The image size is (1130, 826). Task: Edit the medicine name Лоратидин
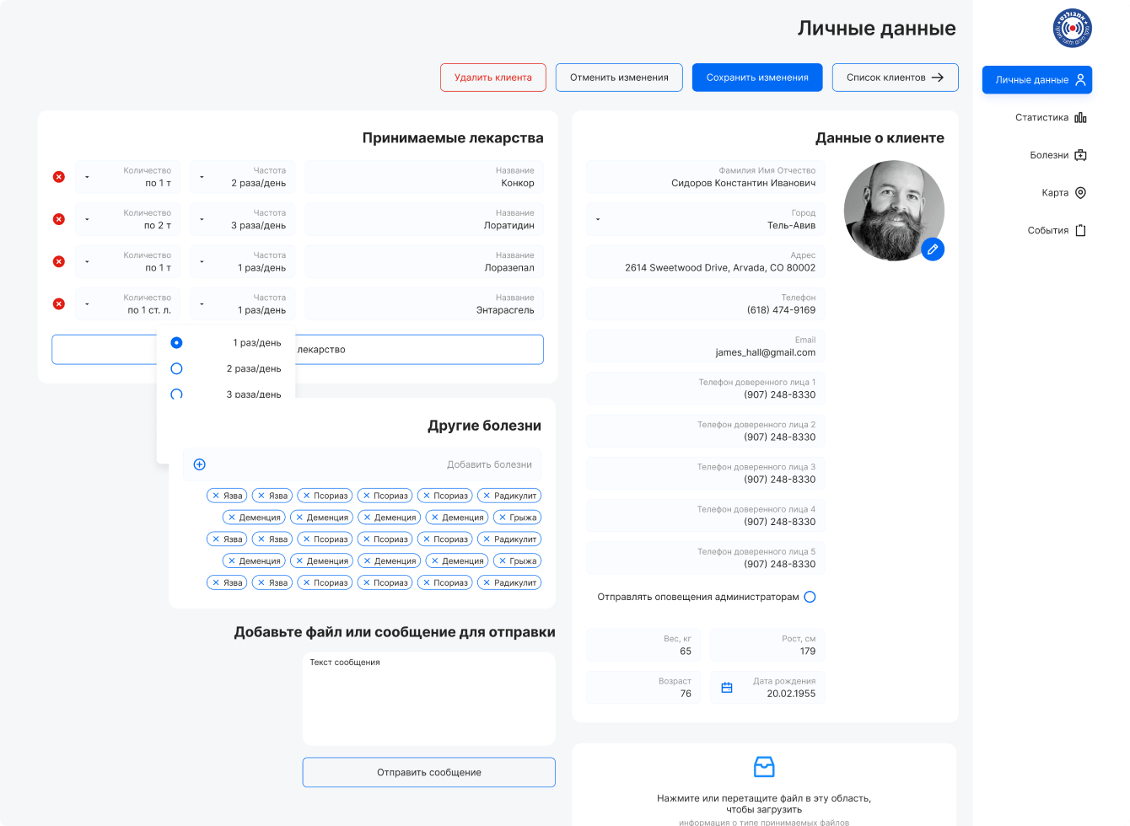click(424, 219)
